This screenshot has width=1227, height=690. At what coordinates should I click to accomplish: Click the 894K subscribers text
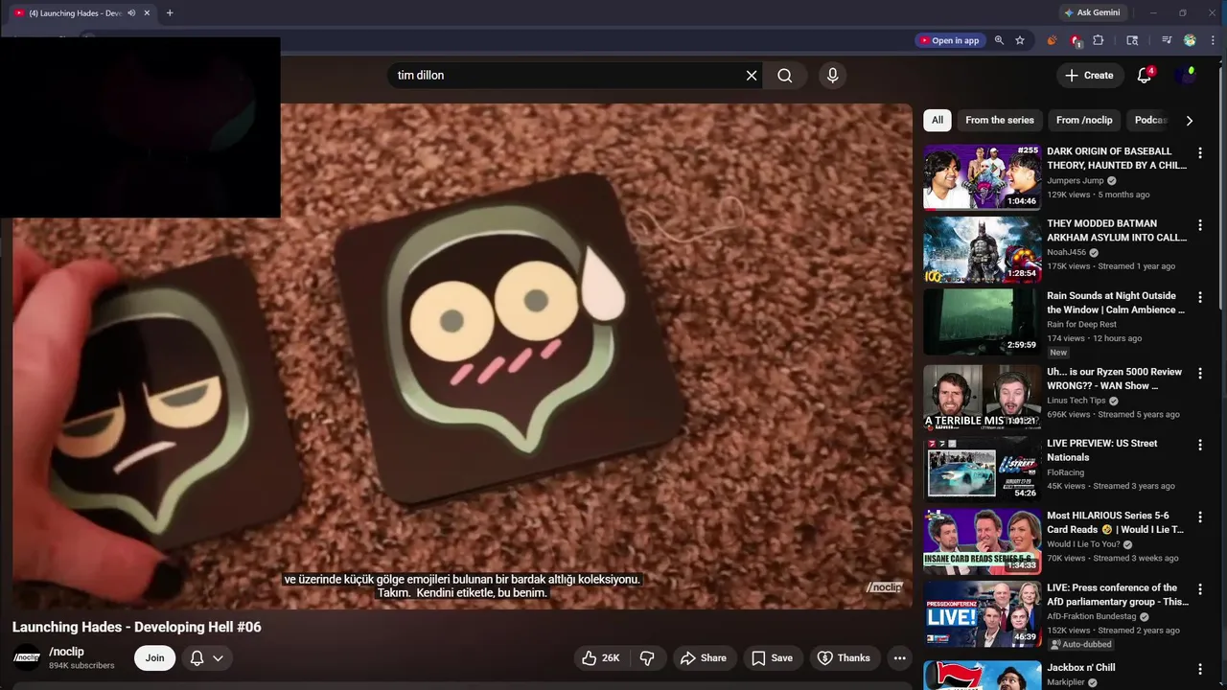point(81,666)
